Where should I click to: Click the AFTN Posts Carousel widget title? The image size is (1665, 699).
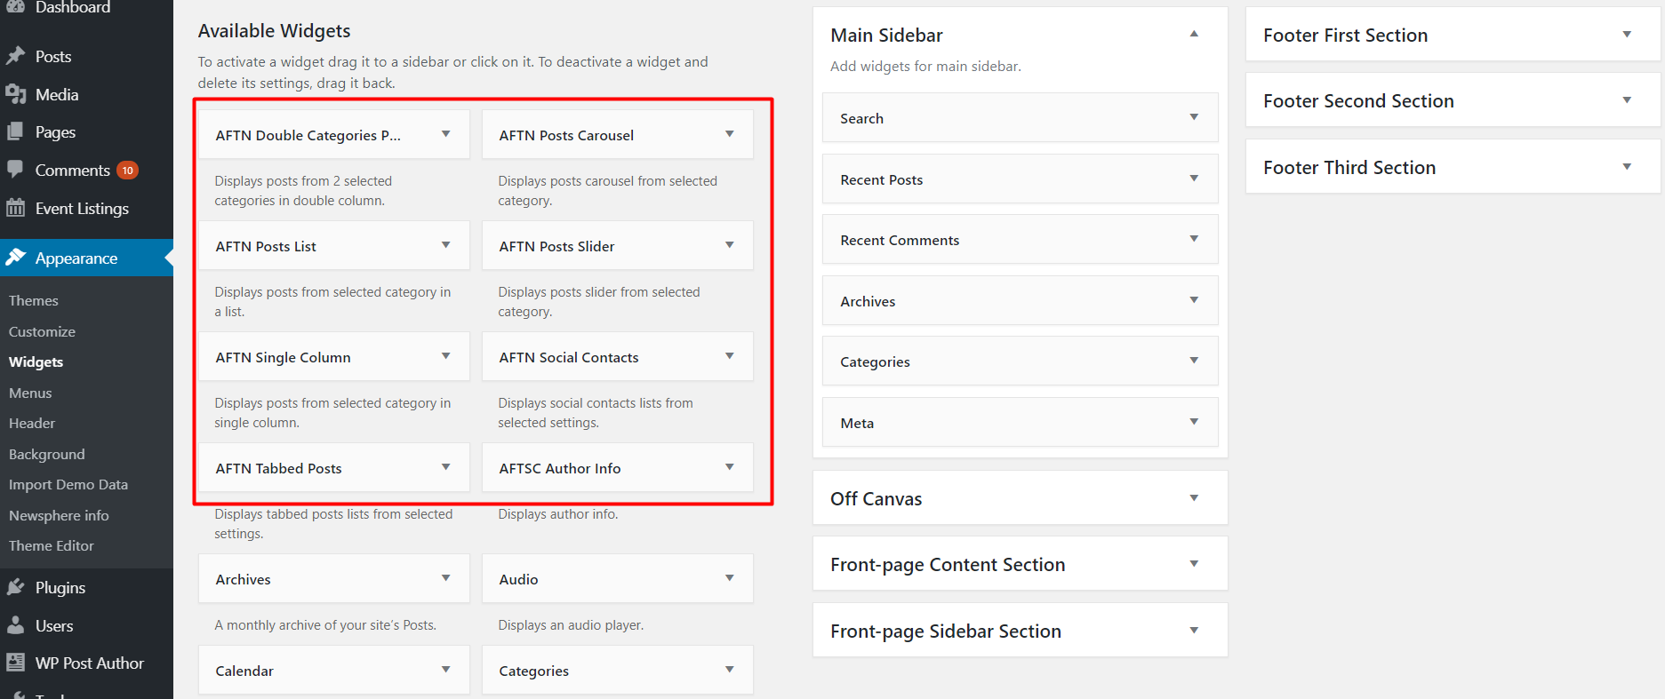(x=566, y=135)
